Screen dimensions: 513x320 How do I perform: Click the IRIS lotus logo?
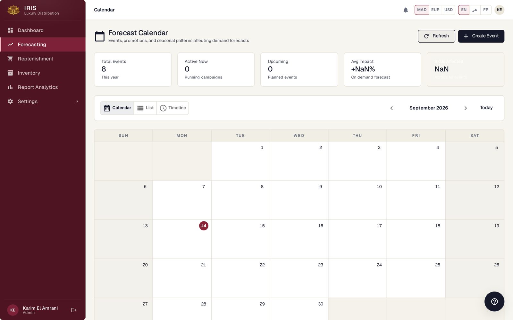pyautogui.click(x=13, y=10)
